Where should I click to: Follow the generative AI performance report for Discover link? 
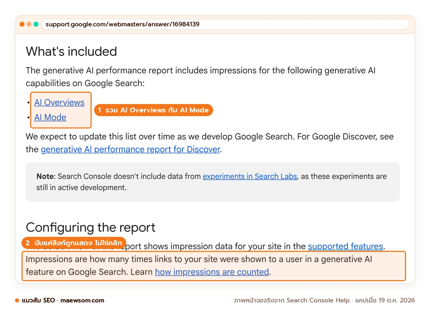[130, 149]
